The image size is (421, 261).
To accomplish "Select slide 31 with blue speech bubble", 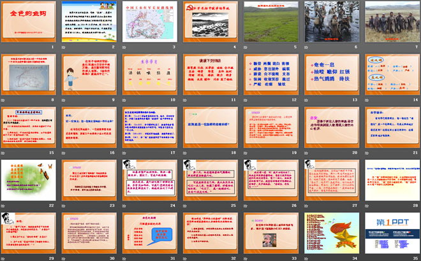I will [x=150, y=233].
